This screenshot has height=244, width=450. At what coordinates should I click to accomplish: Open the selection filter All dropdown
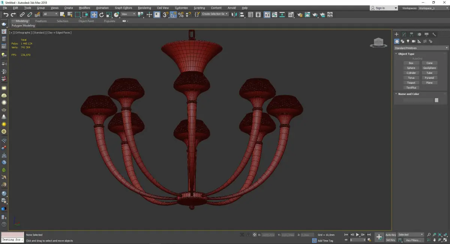pyautogui.click(x=51, y=14)
